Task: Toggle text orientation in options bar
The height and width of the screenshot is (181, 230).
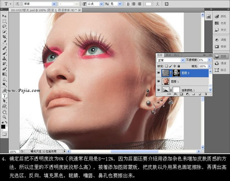Action: [17, 4]
